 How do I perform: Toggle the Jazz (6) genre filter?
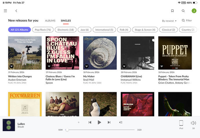[85, 30]
